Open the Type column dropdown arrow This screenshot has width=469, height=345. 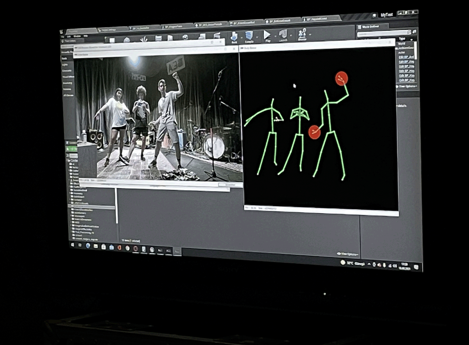[412, 39]
